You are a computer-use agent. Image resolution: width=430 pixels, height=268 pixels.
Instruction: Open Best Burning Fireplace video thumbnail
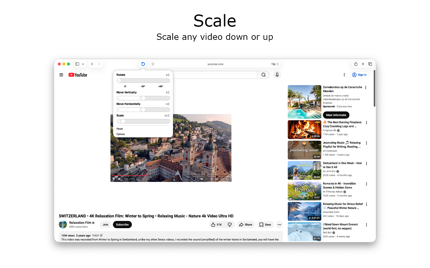point(304,130)
